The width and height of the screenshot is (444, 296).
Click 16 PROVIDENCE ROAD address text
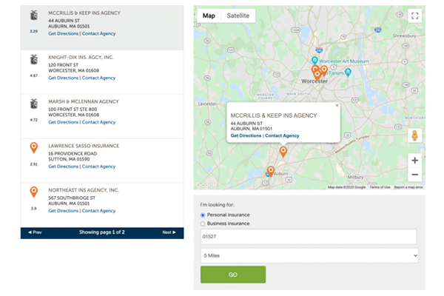[73, 153]
